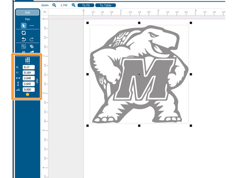Click the height value field 2.642

click(29, 84)
